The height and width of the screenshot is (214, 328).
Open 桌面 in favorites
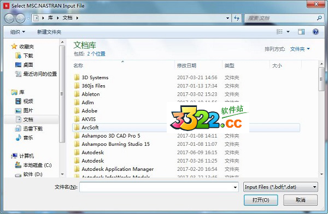[24, 65]
